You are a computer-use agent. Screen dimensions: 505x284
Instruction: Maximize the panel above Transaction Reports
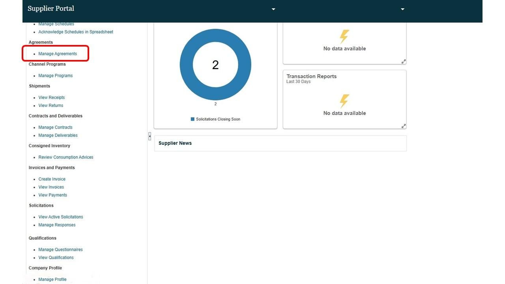point(404,62)
